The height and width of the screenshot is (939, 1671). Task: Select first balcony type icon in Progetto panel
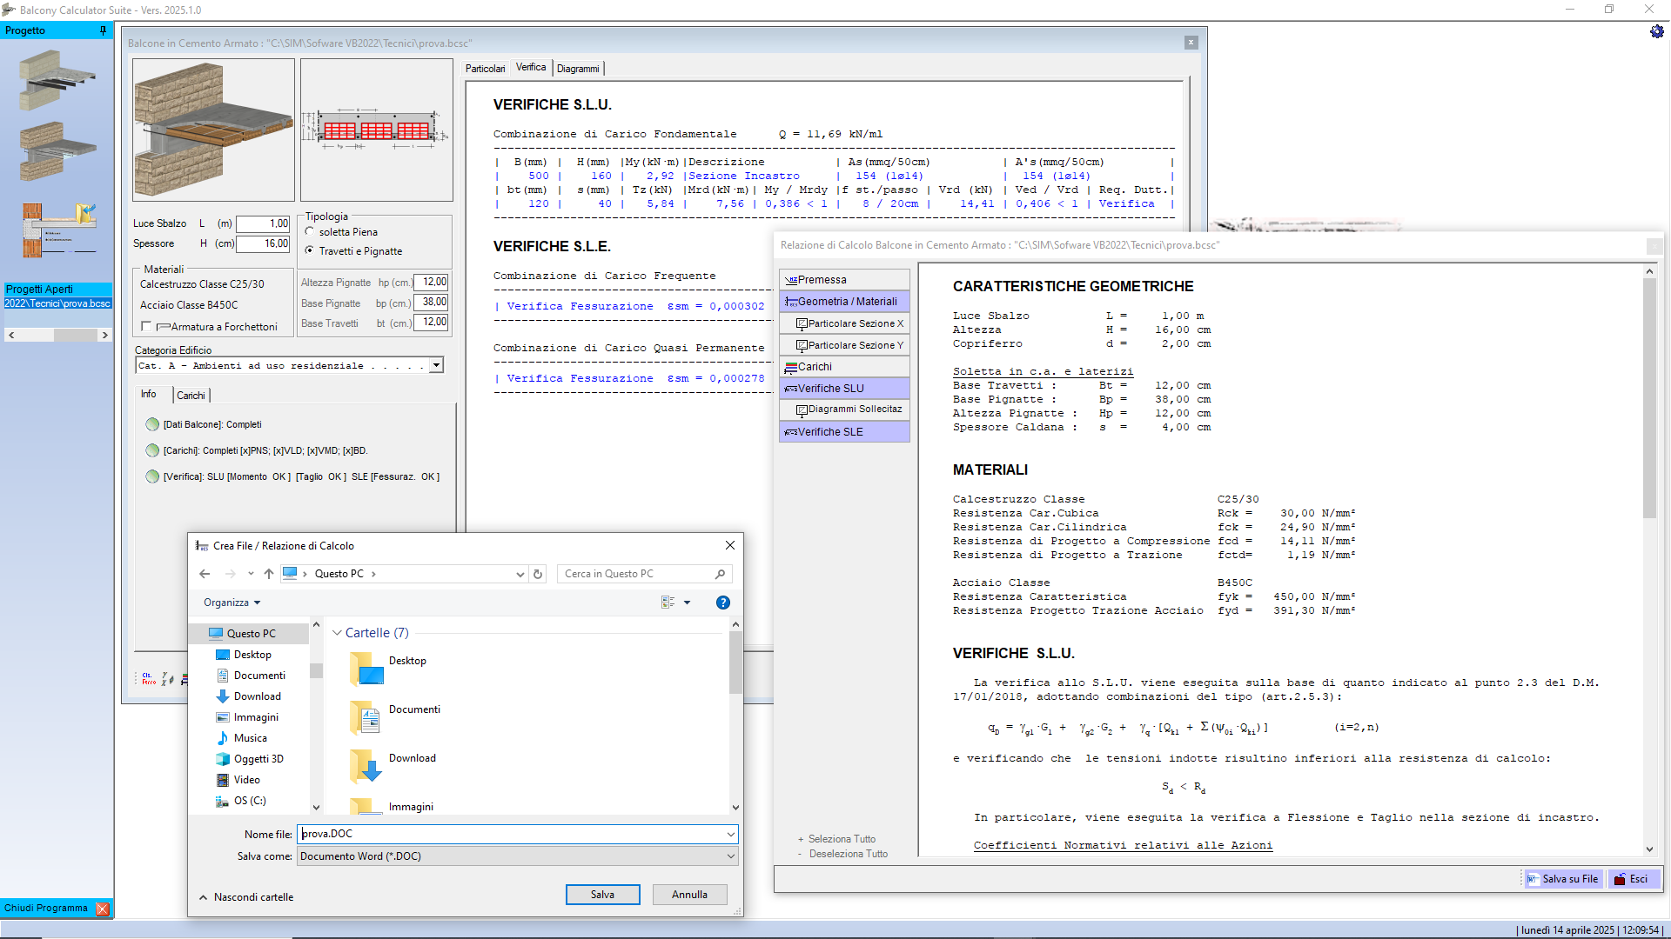coord(57,80)
